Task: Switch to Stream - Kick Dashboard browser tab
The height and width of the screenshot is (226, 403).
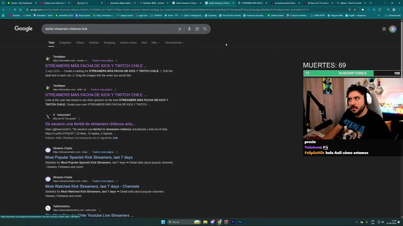Action: pos(21,3)
